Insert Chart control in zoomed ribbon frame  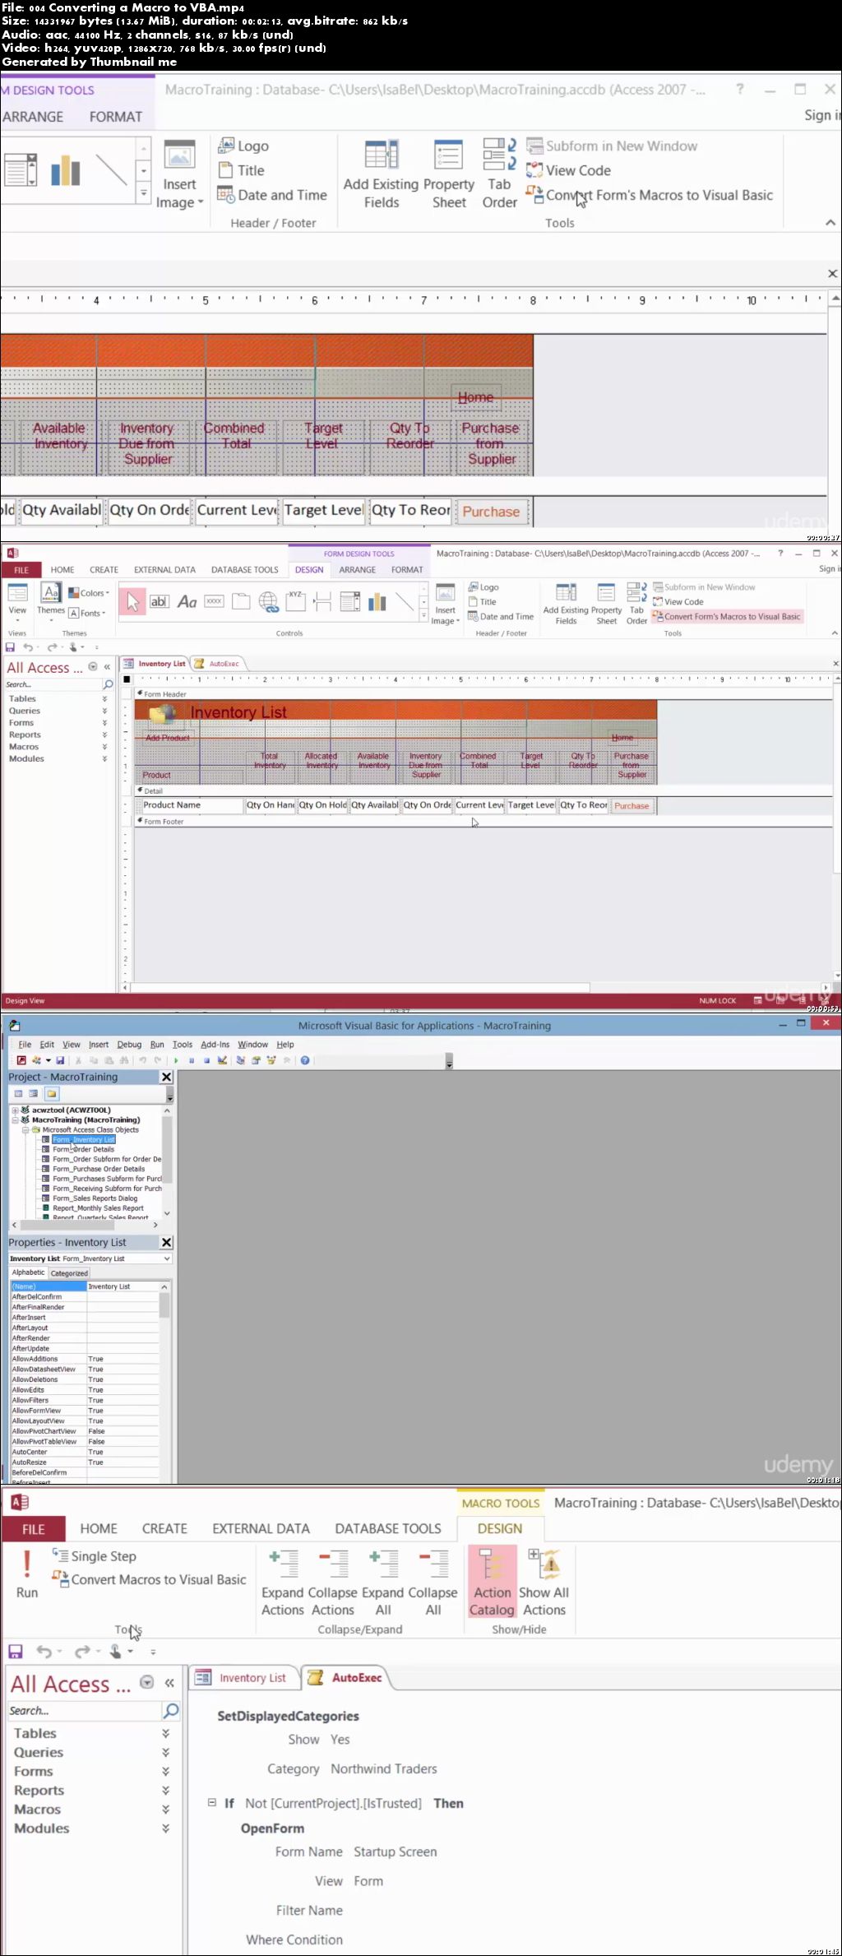[66, 170]
